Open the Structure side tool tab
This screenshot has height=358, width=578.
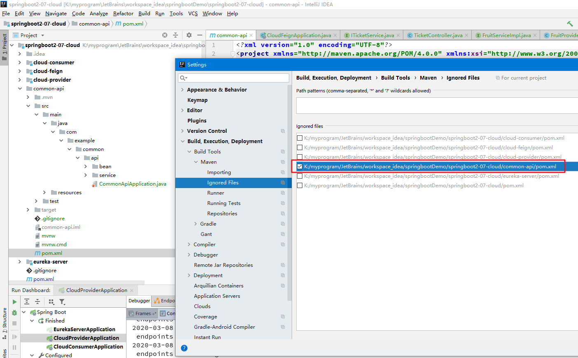(x=5, y=324)
